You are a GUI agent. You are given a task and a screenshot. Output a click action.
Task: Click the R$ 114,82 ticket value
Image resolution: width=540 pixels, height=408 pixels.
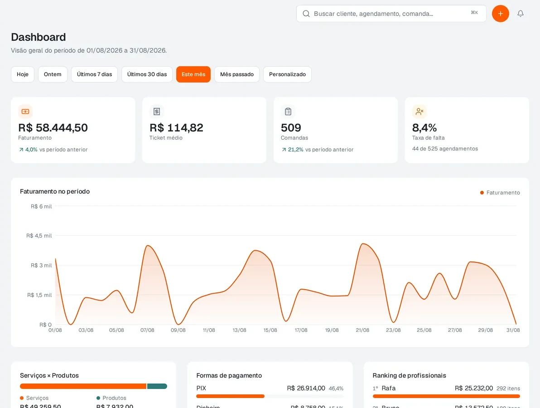point(176,128)
